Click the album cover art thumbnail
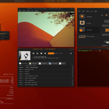Image resolution: width=109 pixels, height=109 pixels. (x=25, y=56)
